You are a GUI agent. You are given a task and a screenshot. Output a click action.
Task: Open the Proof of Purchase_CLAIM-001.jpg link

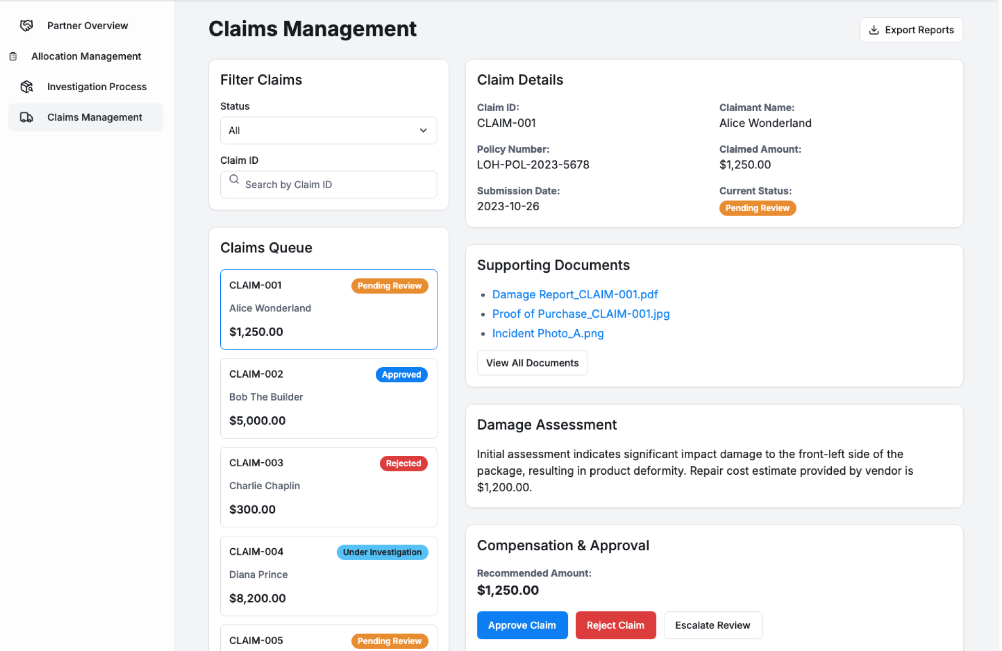click(580, 314)
